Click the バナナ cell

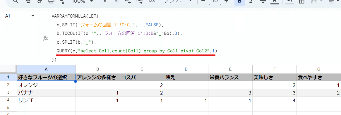[x=46, y=92]
